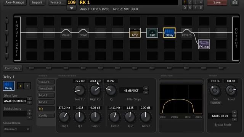This screenshot has height=137, width=244.
Task: Select X state of Delay block
Action: tap(20, 86)
